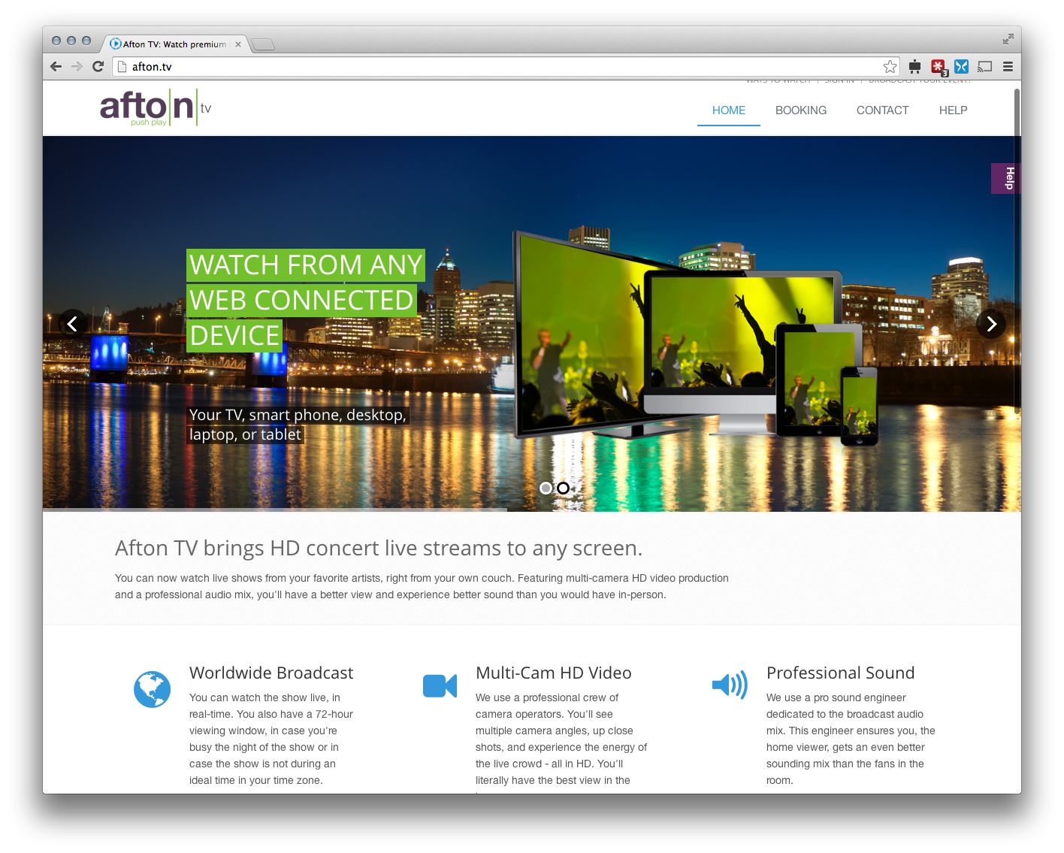Viewport: 1064px width, 853px height.
Task: Click the Multi-Cam HD Video heading
Action: 554,673
